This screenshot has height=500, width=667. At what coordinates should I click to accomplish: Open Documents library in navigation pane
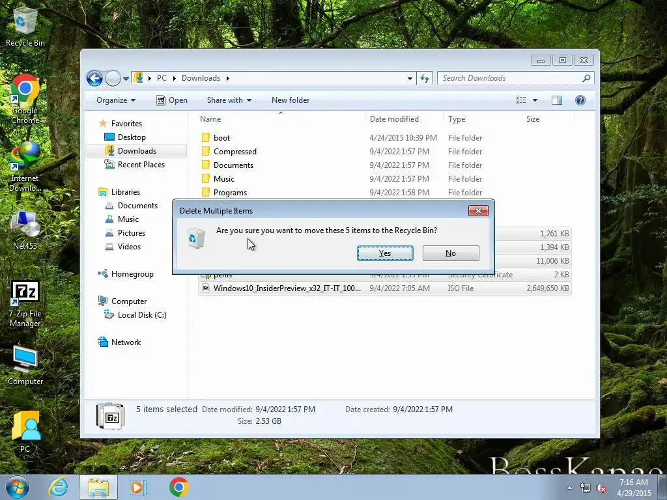[131, 205]
